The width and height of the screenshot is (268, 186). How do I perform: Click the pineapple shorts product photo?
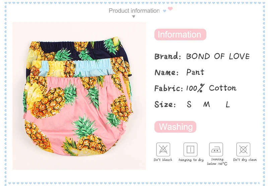[79, 96]
